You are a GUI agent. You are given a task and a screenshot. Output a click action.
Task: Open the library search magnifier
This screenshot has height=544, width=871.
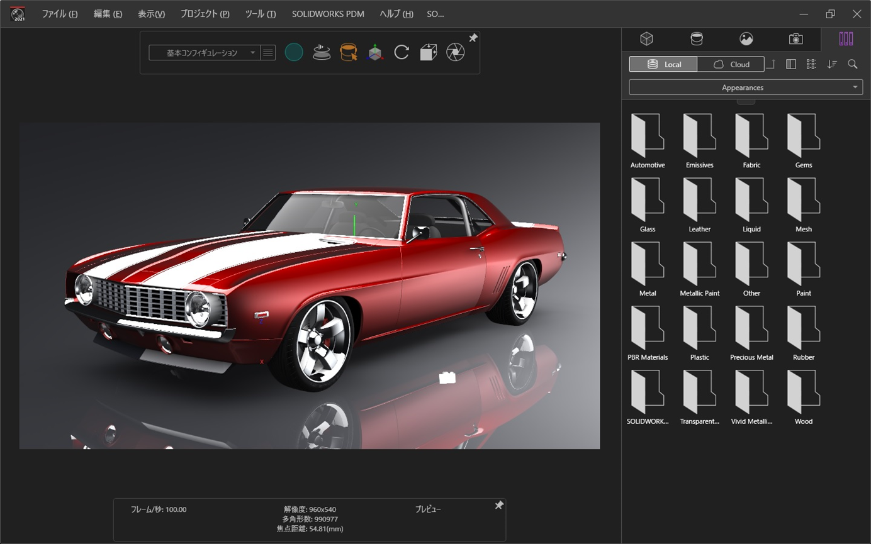point(853,64)
